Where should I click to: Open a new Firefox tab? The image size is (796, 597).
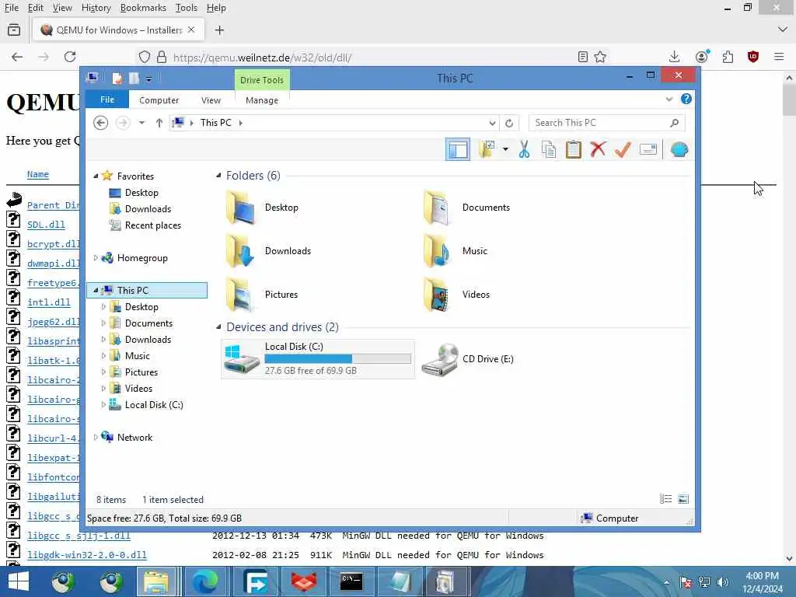219,30
